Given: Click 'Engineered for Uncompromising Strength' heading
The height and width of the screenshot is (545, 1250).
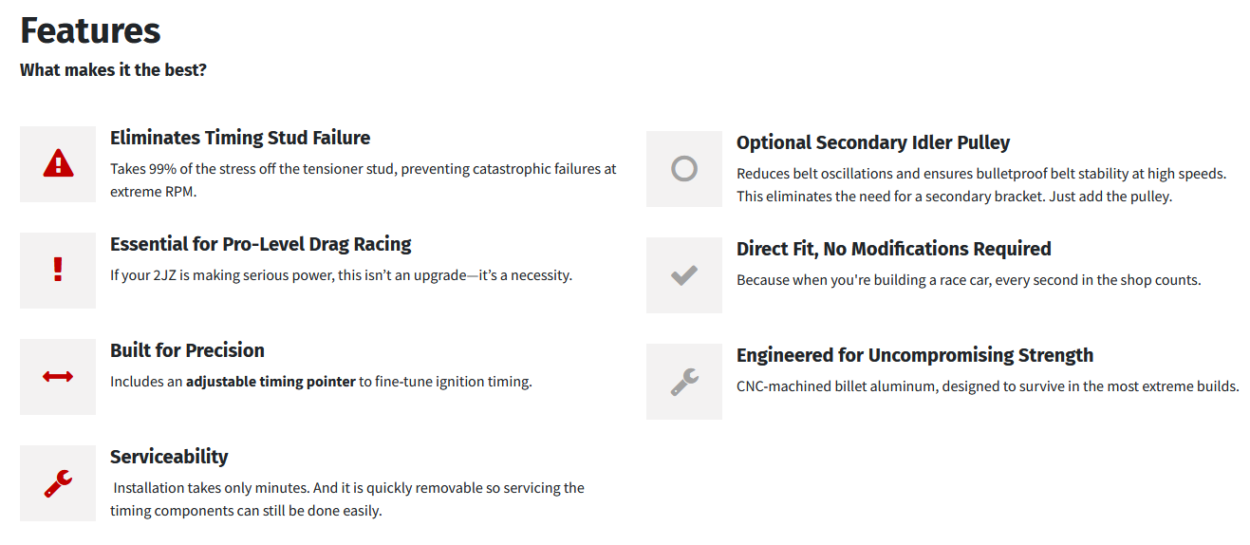Looking at the screenshot, I should [x=915, y=355].
